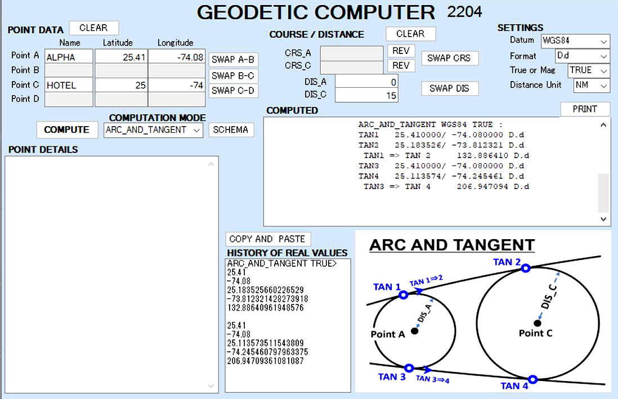
Task: Click the SWAP CRS button
Action: tap(449, 58)
